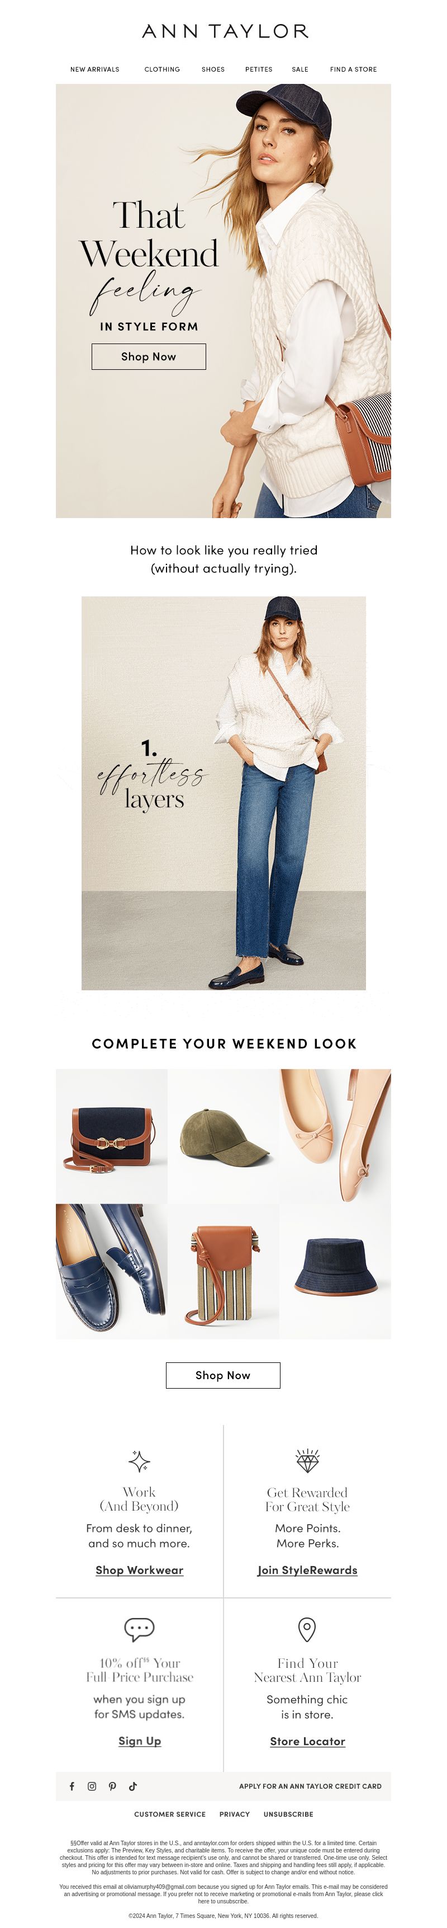
Task: Open the Store Locator link
Action: [307, 1742]
